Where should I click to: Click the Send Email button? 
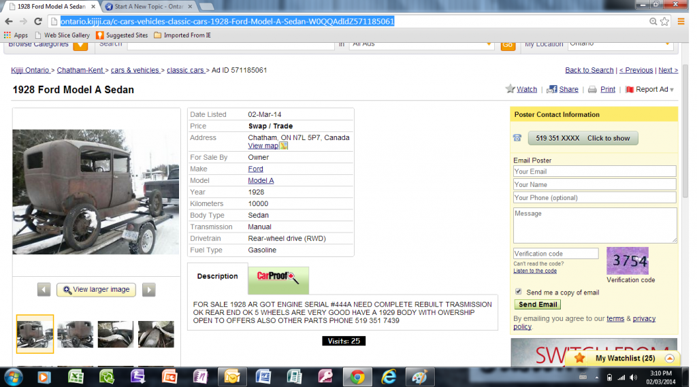click(537, 305)
